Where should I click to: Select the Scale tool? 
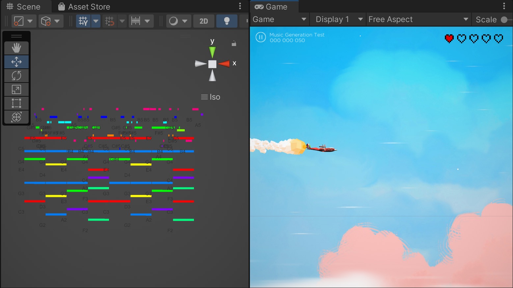click(16, 89)
